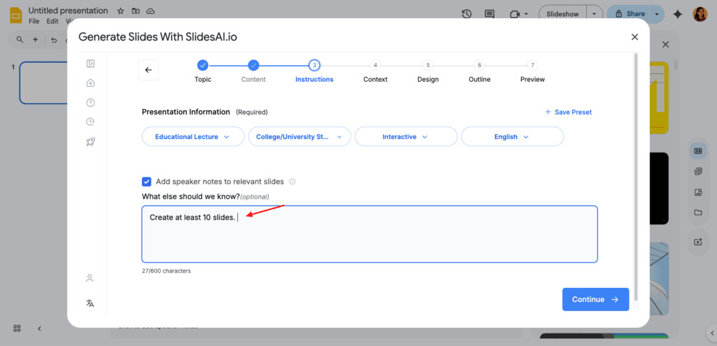
Task: Click the insert image icon in right rail
Action: tap(698, 192)
